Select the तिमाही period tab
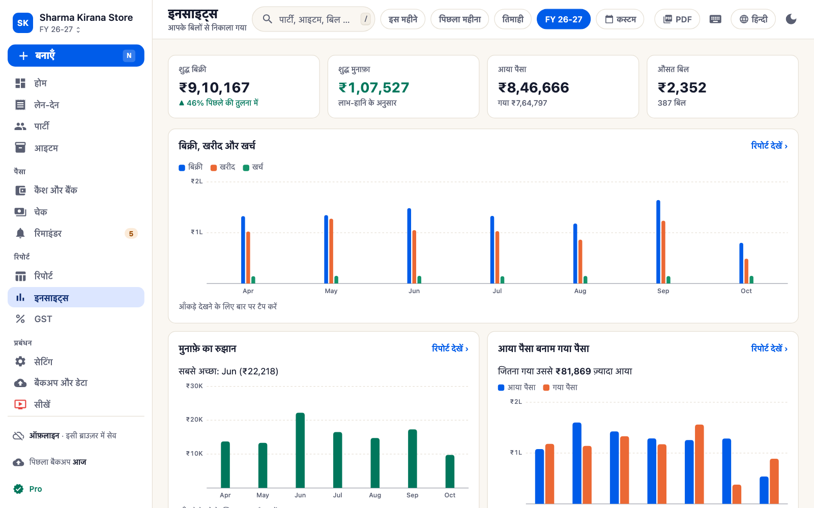The height and width of the screenshot is (508, 814). [x=513, y=19]
